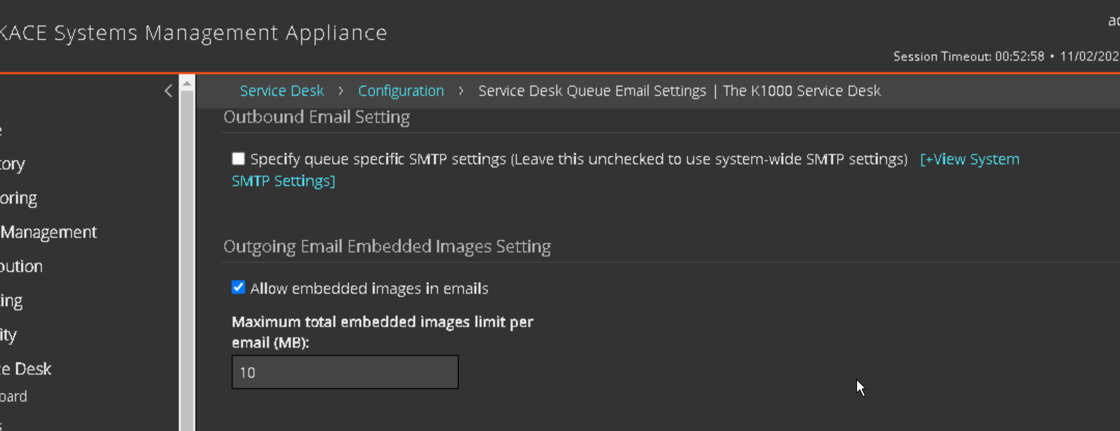
Task: Expand Service Desk in the left sidebar
Action: 25,369
